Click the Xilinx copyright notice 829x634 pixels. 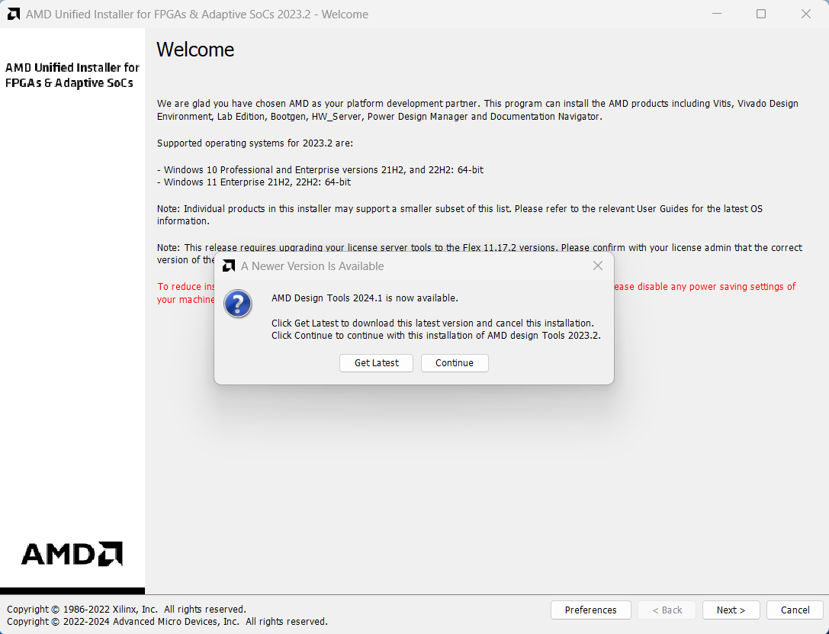127,609
